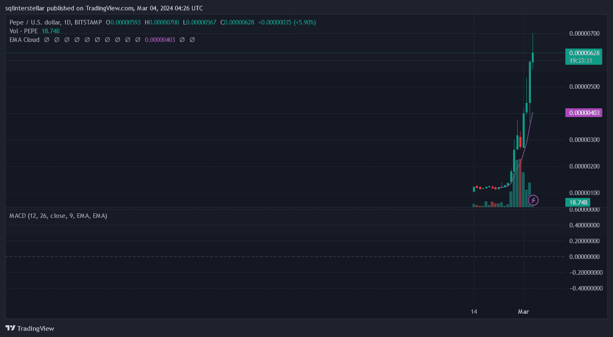Click the Mar date label on time axis
Image resolution: width=613 pixels, height=337 pixels.
pos(524,311)
